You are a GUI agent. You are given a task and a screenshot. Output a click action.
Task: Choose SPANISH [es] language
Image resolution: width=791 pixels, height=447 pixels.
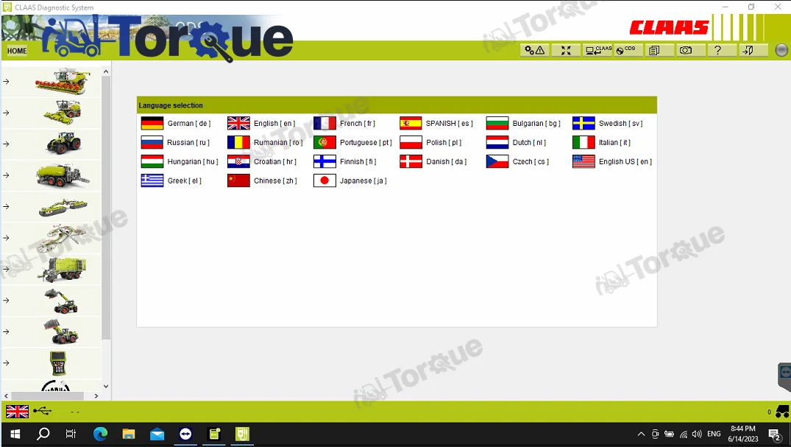436,123
